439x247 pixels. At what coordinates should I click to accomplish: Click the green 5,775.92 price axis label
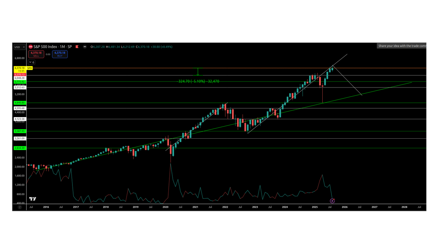click(x=19, y=82)
